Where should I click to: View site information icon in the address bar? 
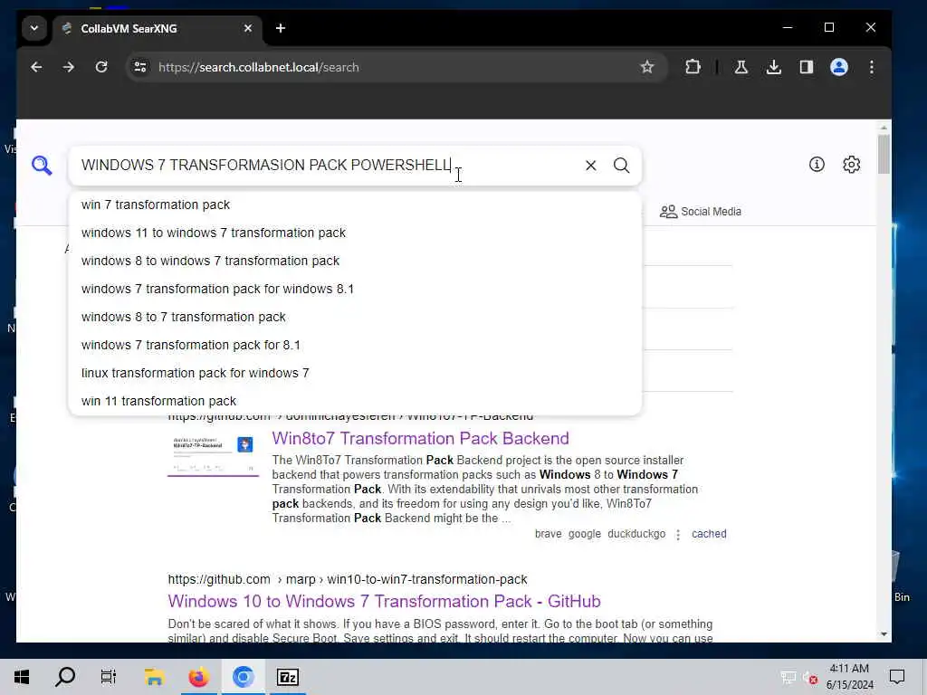click(x=140, y=67)
